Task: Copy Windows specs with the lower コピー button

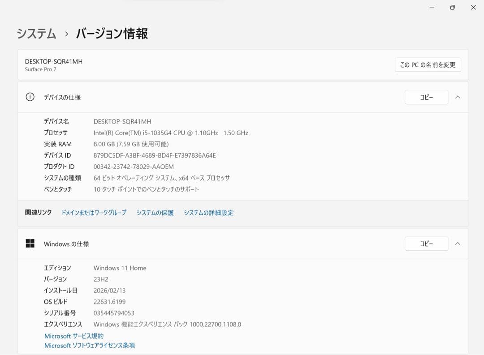Action: click(x=426, y=244)
